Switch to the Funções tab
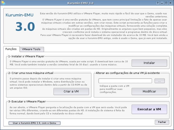The width and height of the screenshot is (174, 130). [x=11, y=49]
